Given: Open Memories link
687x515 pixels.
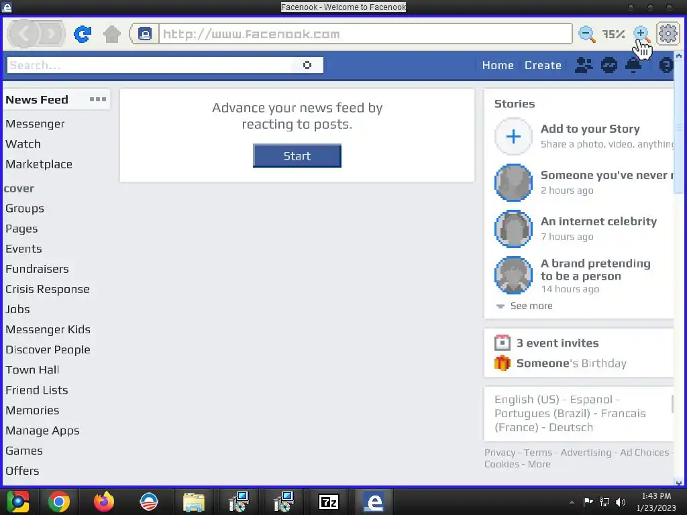Looking at the screenshot, I should click(32, 410).
